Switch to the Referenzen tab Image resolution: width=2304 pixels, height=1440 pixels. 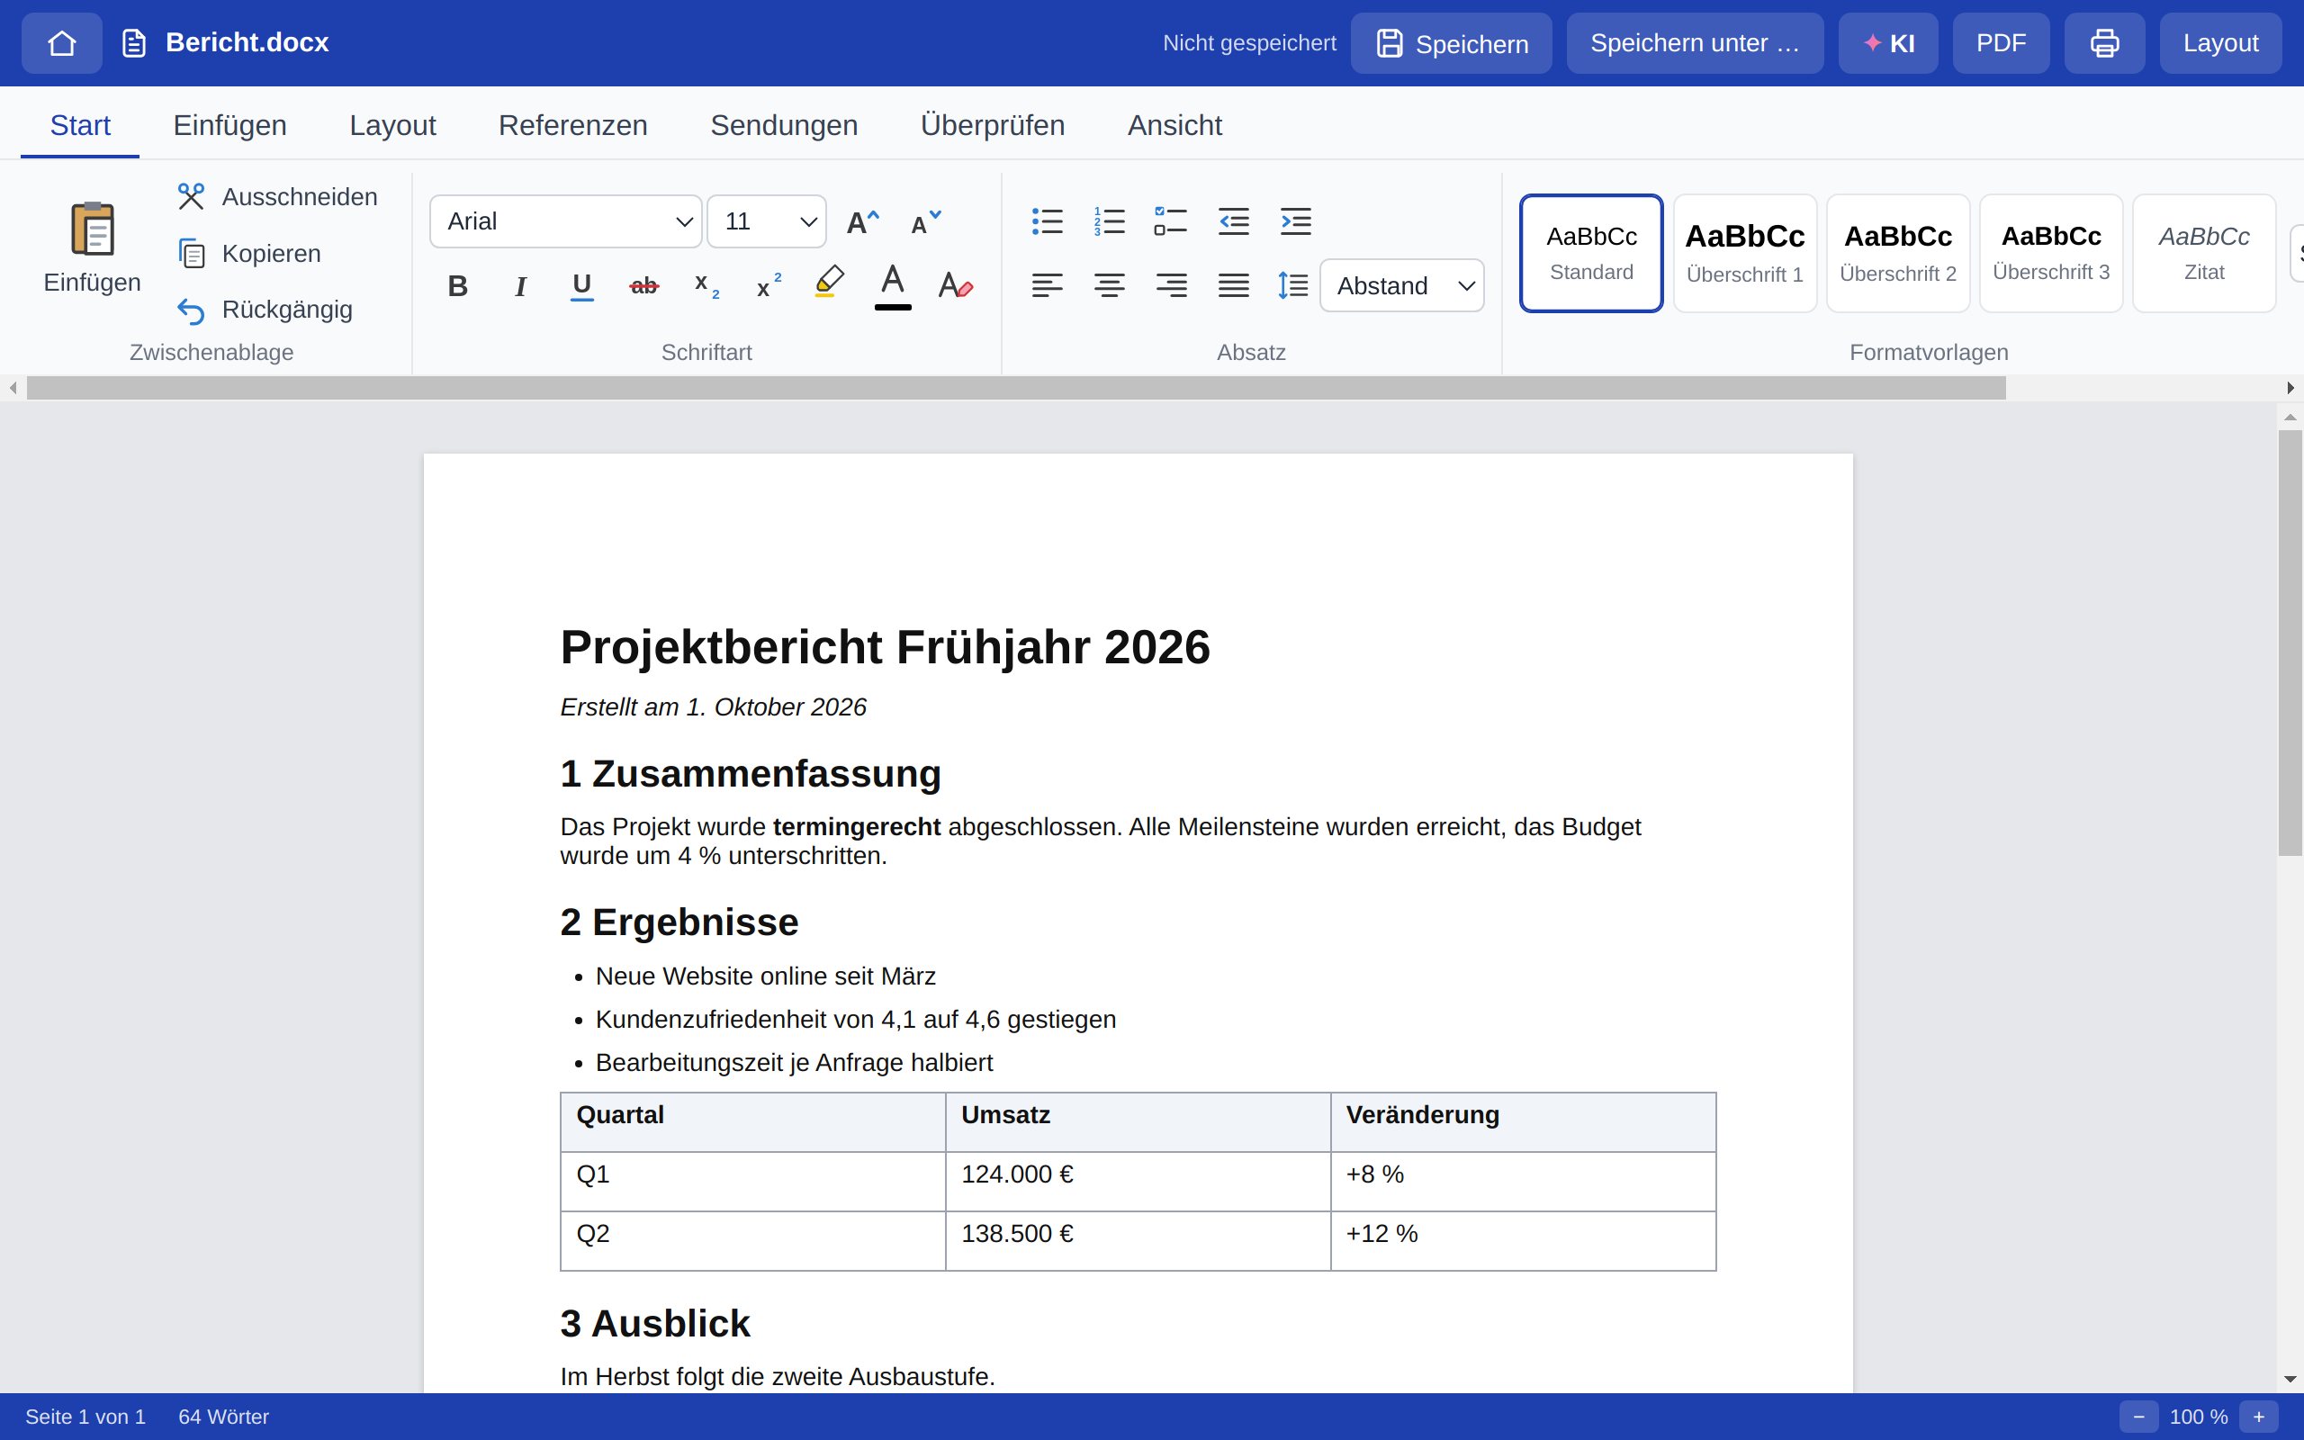click(573, 126)
